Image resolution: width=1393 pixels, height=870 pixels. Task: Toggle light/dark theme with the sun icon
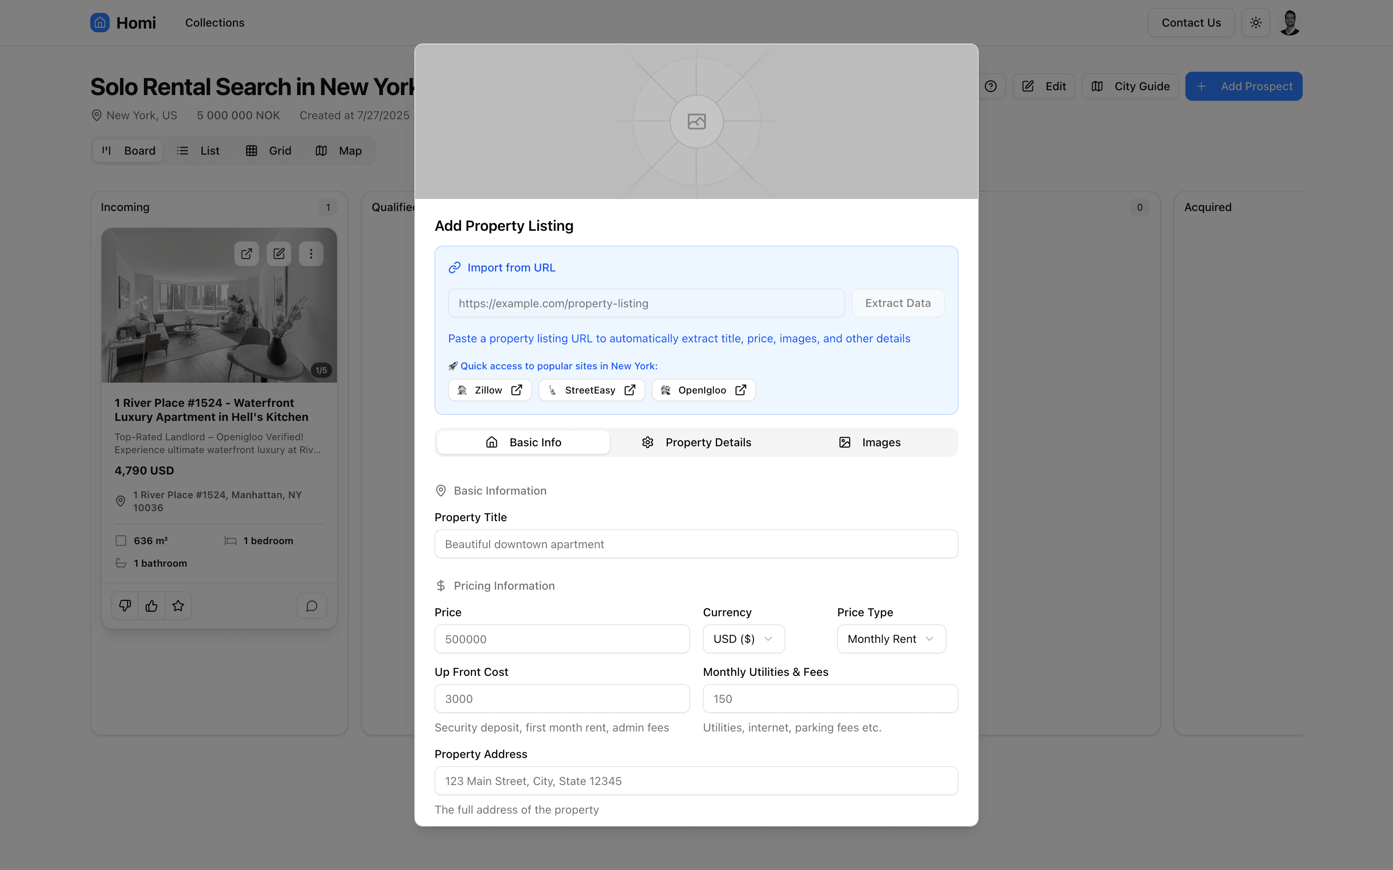point(1256,23)
